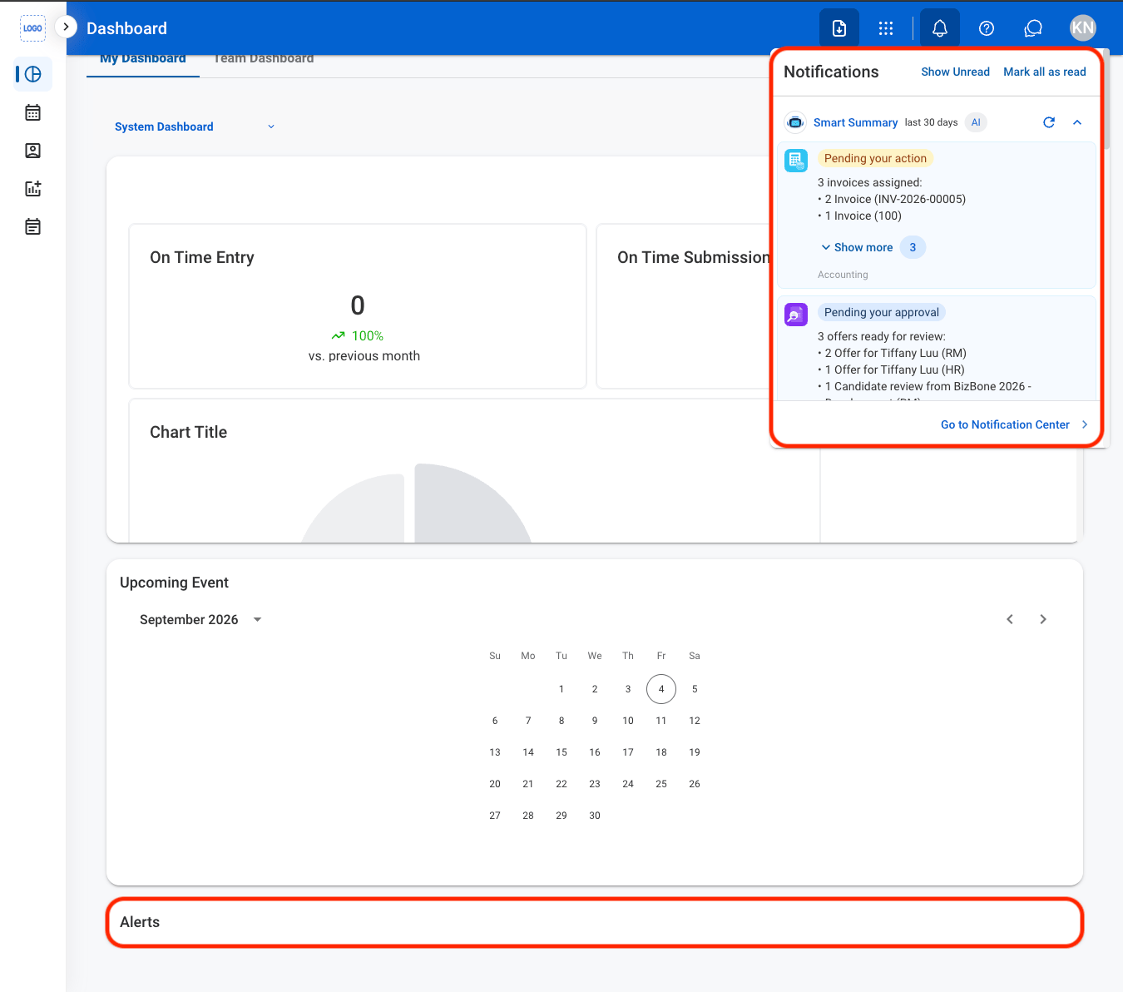Open the Smart Summary link

coord(855,122)
